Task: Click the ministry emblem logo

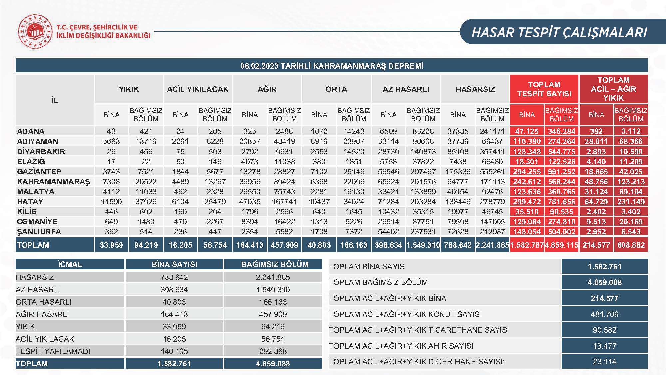Action: point(35,32)
